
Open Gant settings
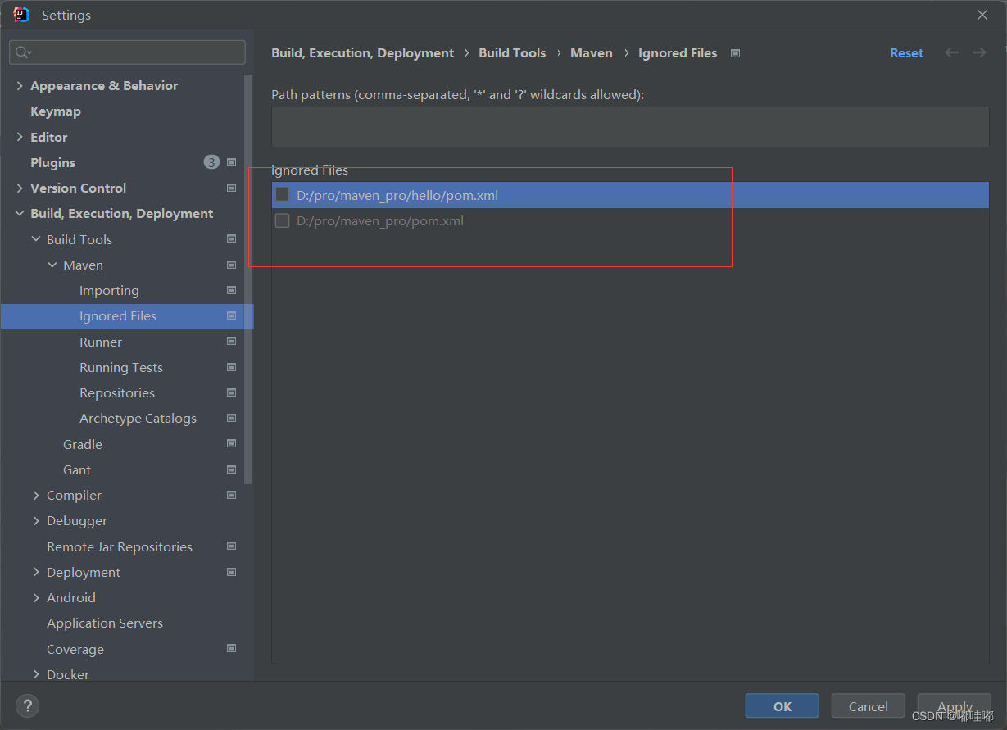pos(77,469)
